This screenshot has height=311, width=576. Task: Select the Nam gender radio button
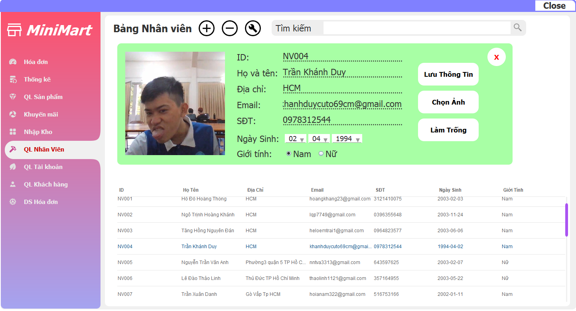289,154
